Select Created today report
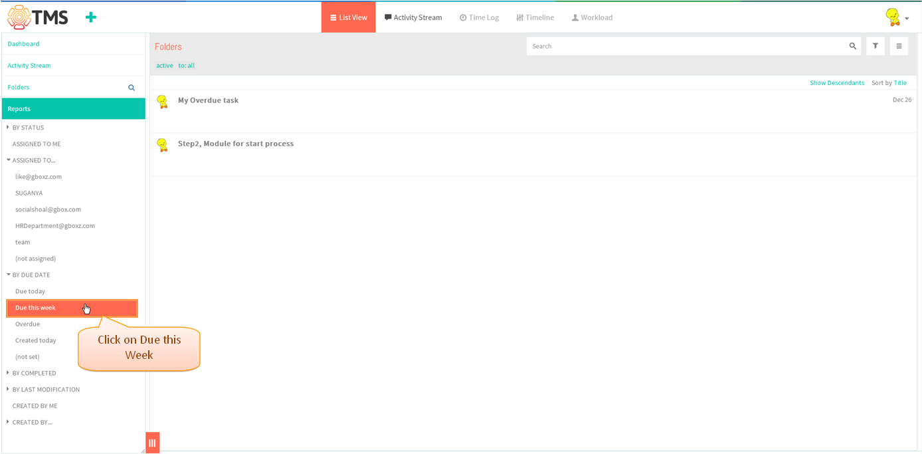Viewport: 922px width, 454px height. (x=36, y=340)
